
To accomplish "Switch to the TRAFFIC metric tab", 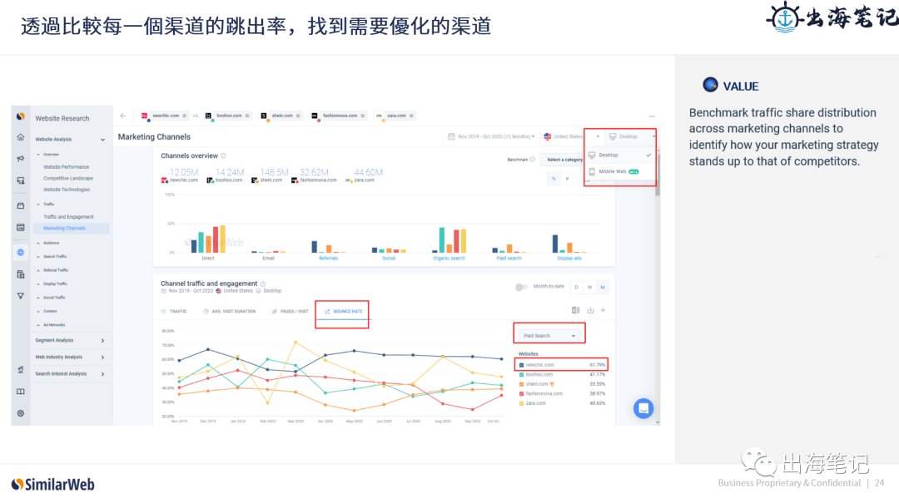I will [x=174, y=312].
